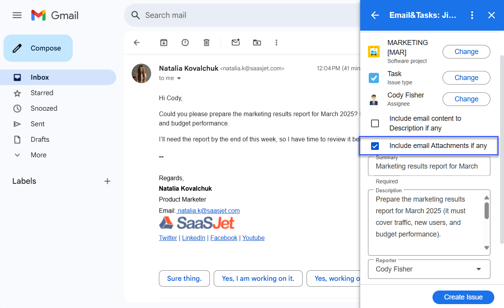
Task: Expand the More section in sidebar
Action: 38,155
